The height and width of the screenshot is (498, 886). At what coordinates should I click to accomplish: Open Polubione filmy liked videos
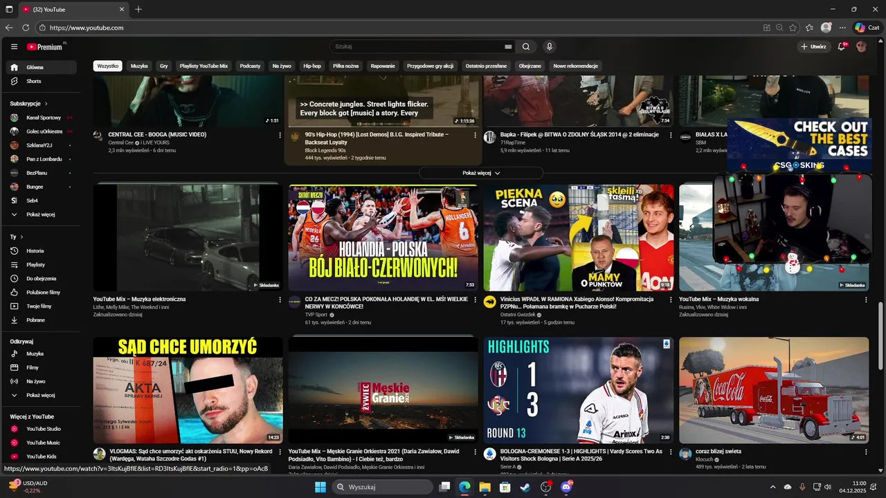pyautogui.click(x=42, y=292)
